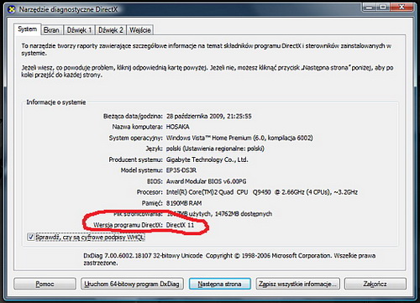Click the window title Narzędzie diagnostyczne DirectX
420x303 pixels.
pyautogui.click(x=69, y=9)
